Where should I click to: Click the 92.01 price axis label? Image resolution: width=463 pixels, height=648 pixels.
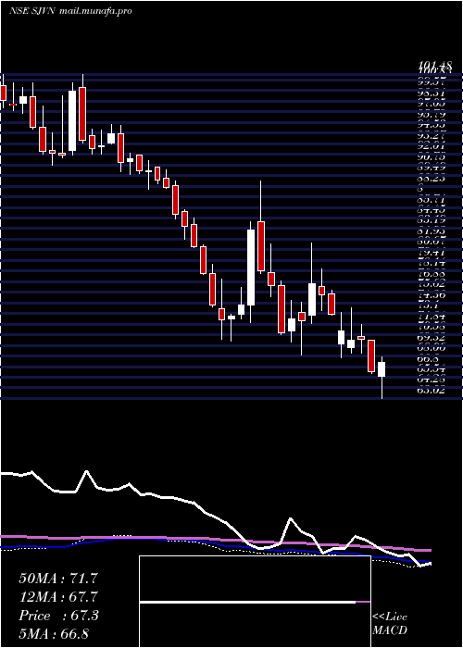432,146
